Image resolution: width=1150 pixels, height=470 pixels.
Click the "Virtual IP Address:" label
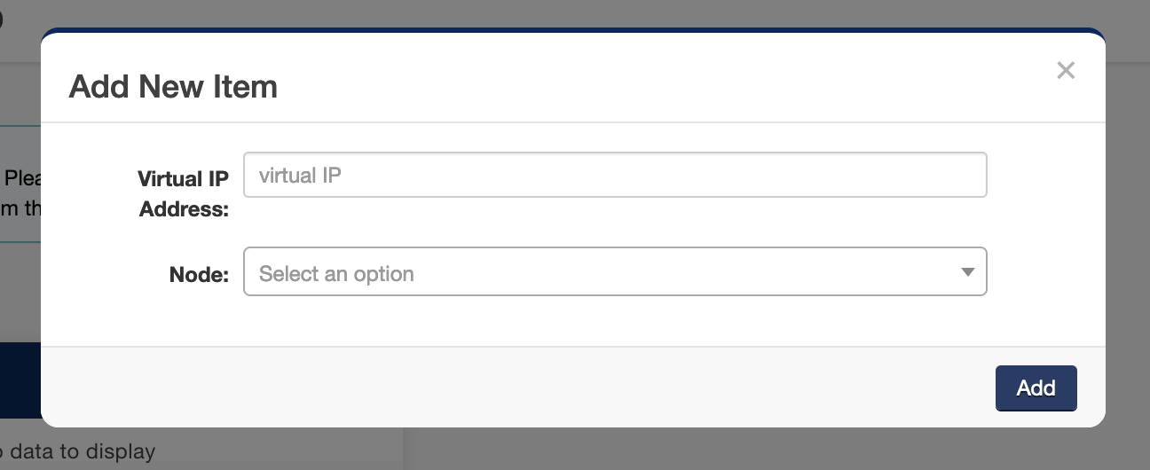click(184, 193)
